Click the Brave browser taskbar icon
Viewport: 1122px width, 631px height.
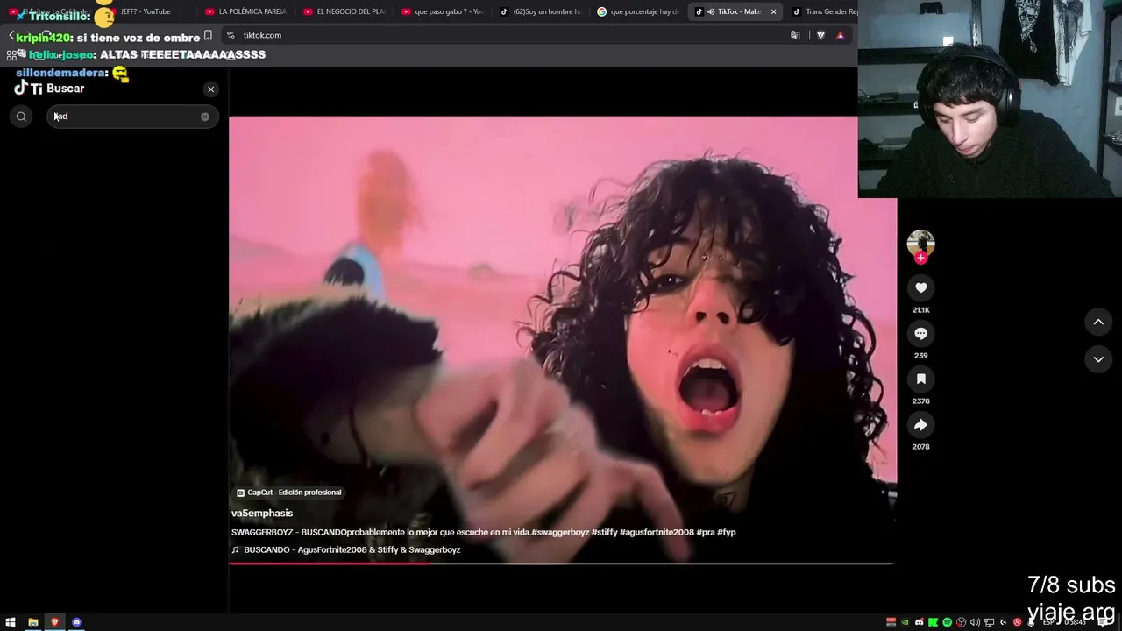54,622
